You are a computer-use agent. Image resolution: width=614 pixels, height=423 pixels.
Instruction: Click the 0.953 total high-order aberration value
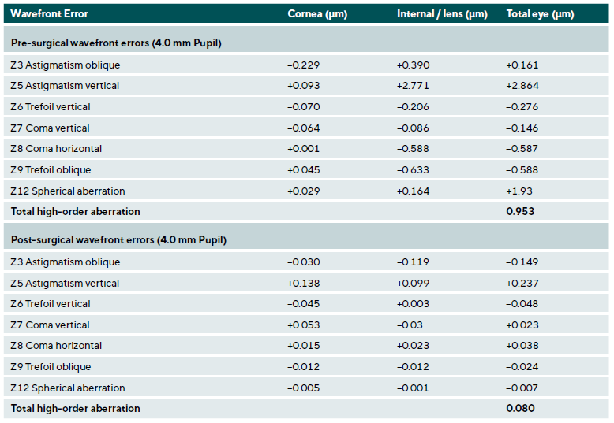point(519,211)
